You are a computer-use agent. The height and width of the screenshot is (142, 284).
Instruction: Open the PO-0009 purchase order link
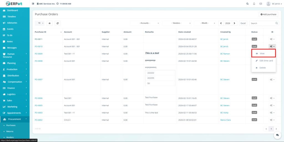[x=39, y=54]
